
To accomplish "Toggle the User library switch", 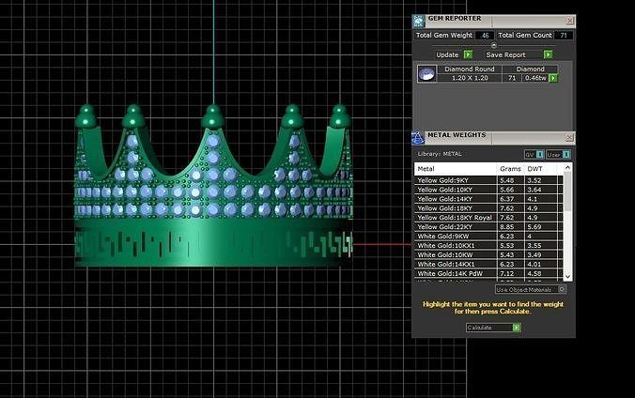I will (566, 154).
